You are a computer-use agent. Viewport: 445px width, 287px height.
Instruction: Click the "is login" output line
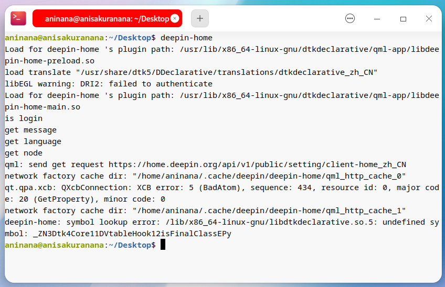click(x=24, y=118)
